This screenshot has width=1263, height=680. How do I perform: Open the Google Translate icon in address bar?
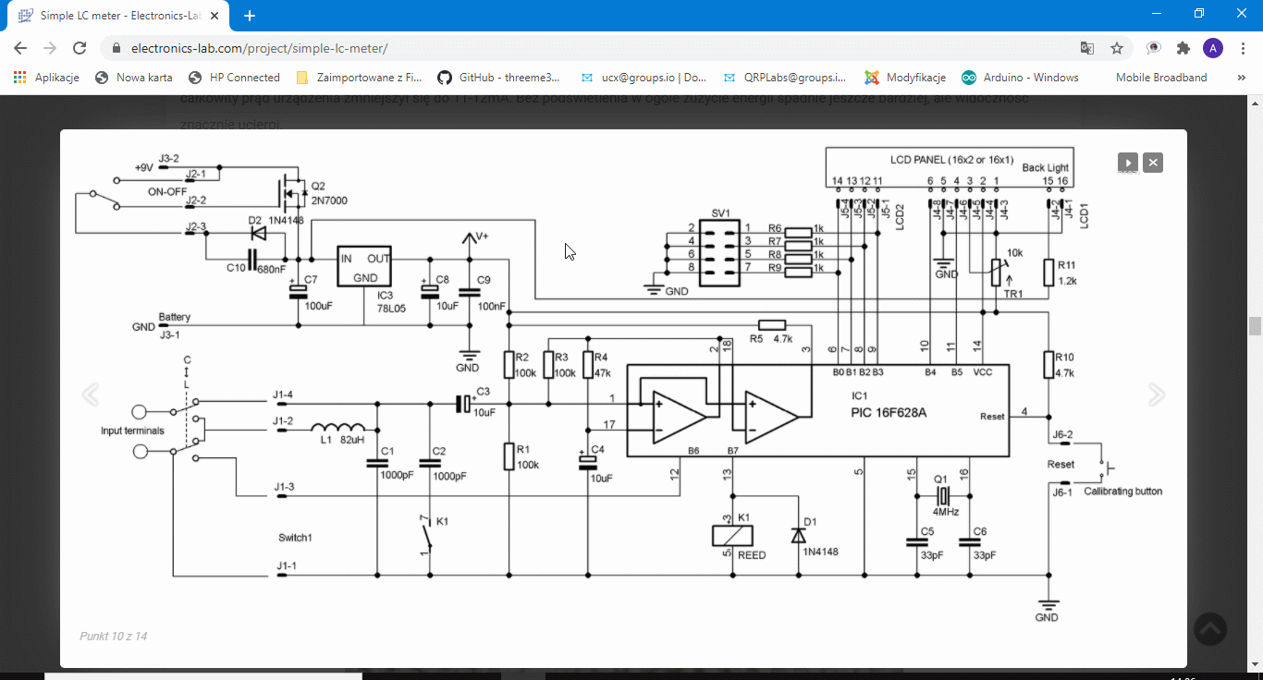[x=1087, y=48]
